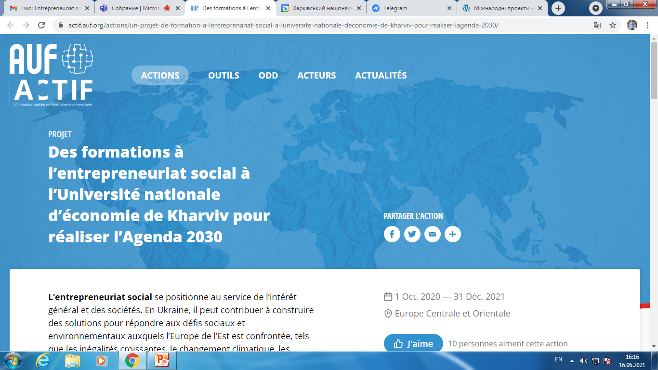Close the Teams Собрание tab
The image size is (658, 370).
click(x=178, y=8)
